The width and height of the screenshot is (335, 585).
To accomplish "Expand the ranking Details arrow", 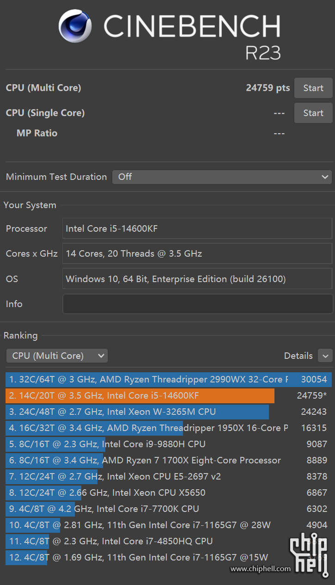I will pyautogui.click(x=325, y=356).
